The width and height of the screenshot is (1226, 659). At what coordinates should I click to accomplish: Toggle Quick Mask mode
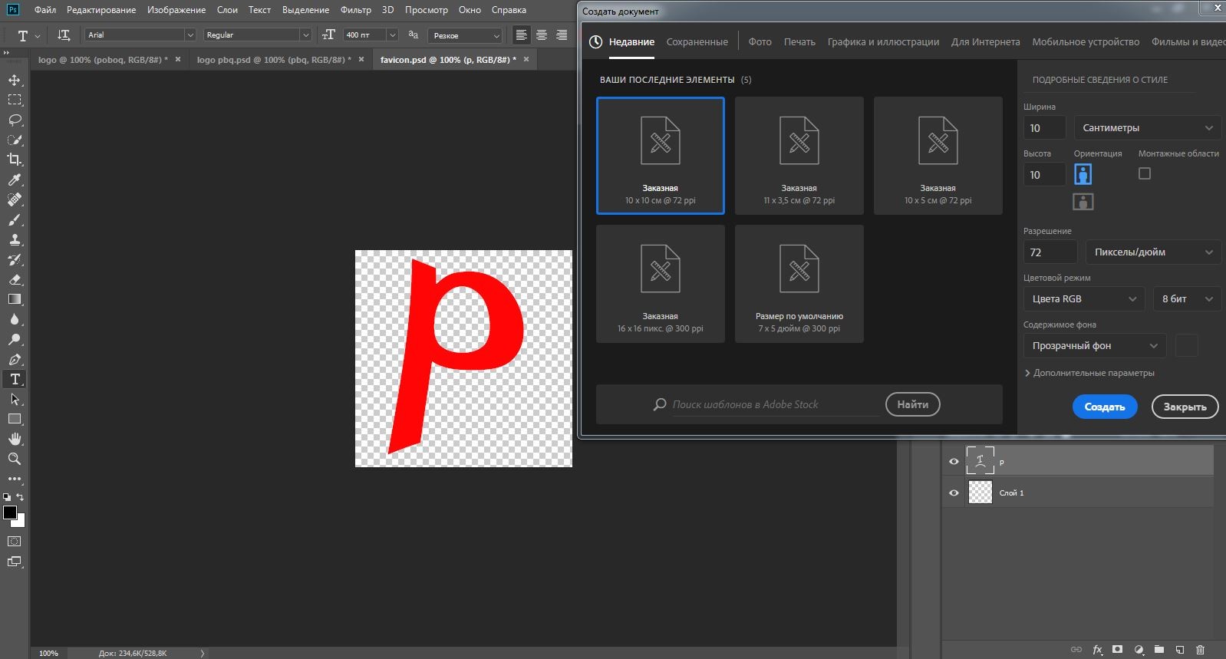tap(15, 542)
